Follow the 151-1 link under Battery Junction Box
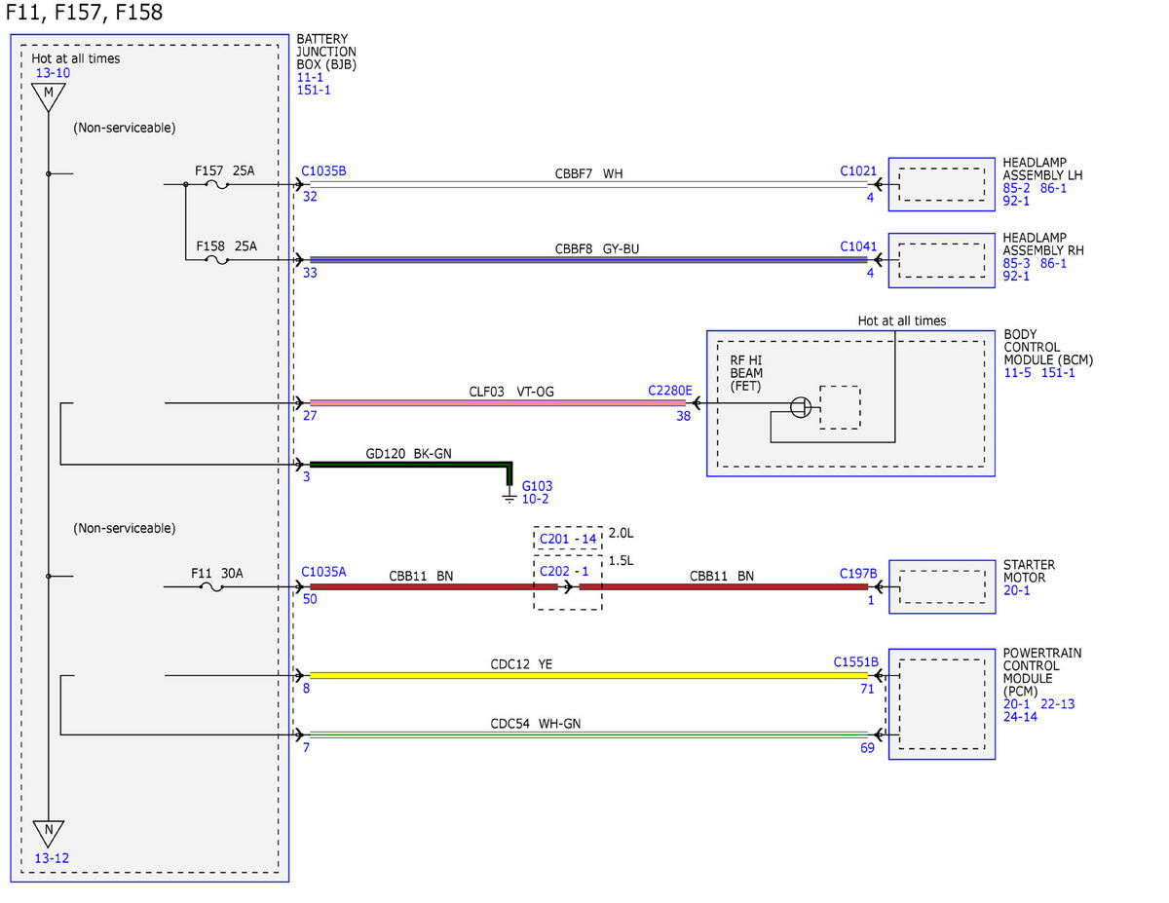 coord(314,90)
